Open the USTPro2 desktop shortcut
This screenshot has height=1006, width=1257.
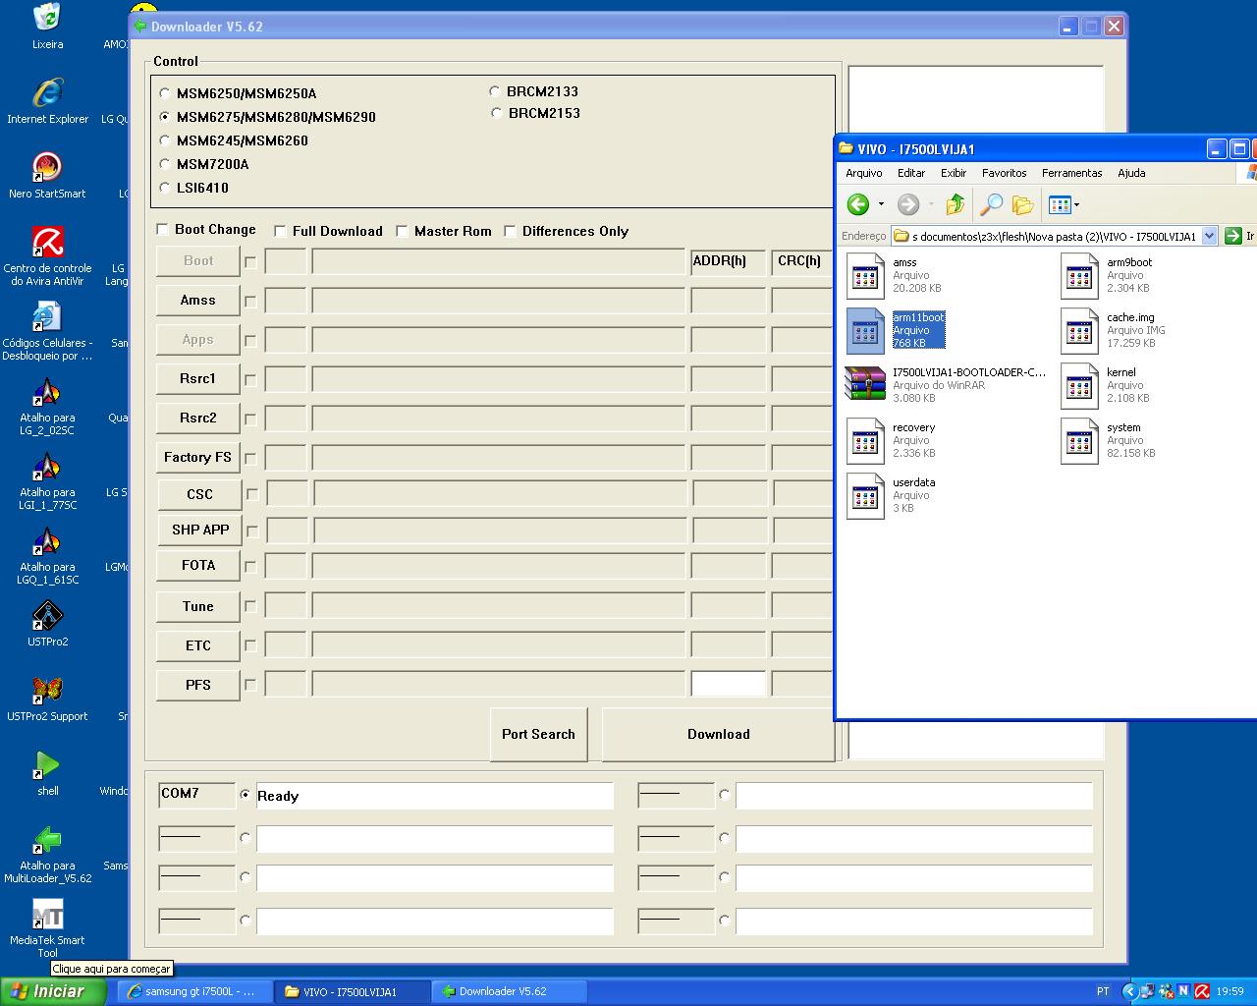point(47,616)
